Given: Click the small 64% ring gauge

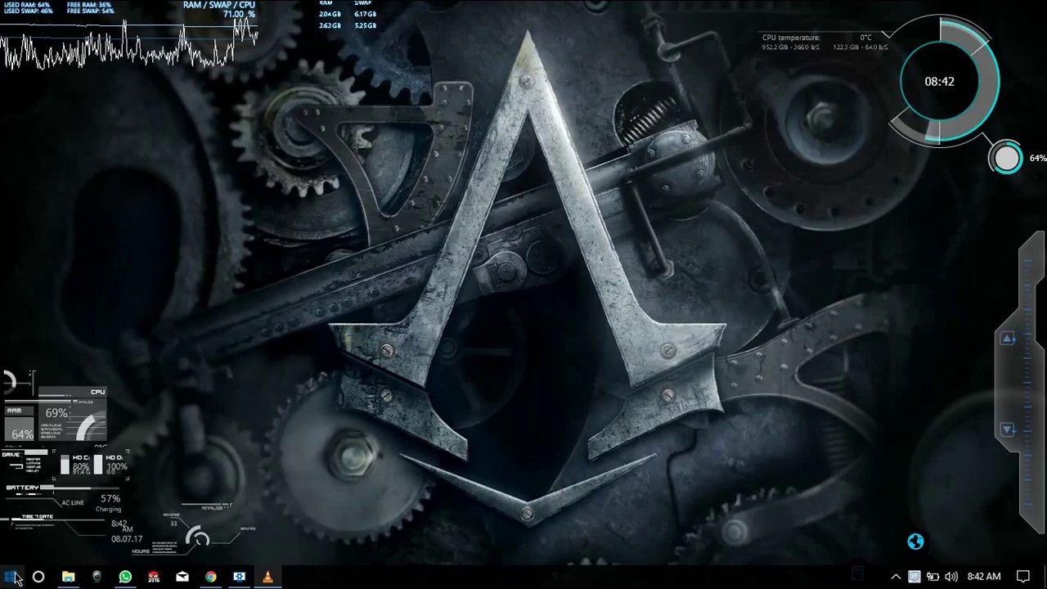Looking at the screenshot, I should pyautogui.click(x=1007, y=158).
